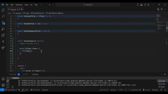
Task: Open the Run menu
Action: (36, 5)
